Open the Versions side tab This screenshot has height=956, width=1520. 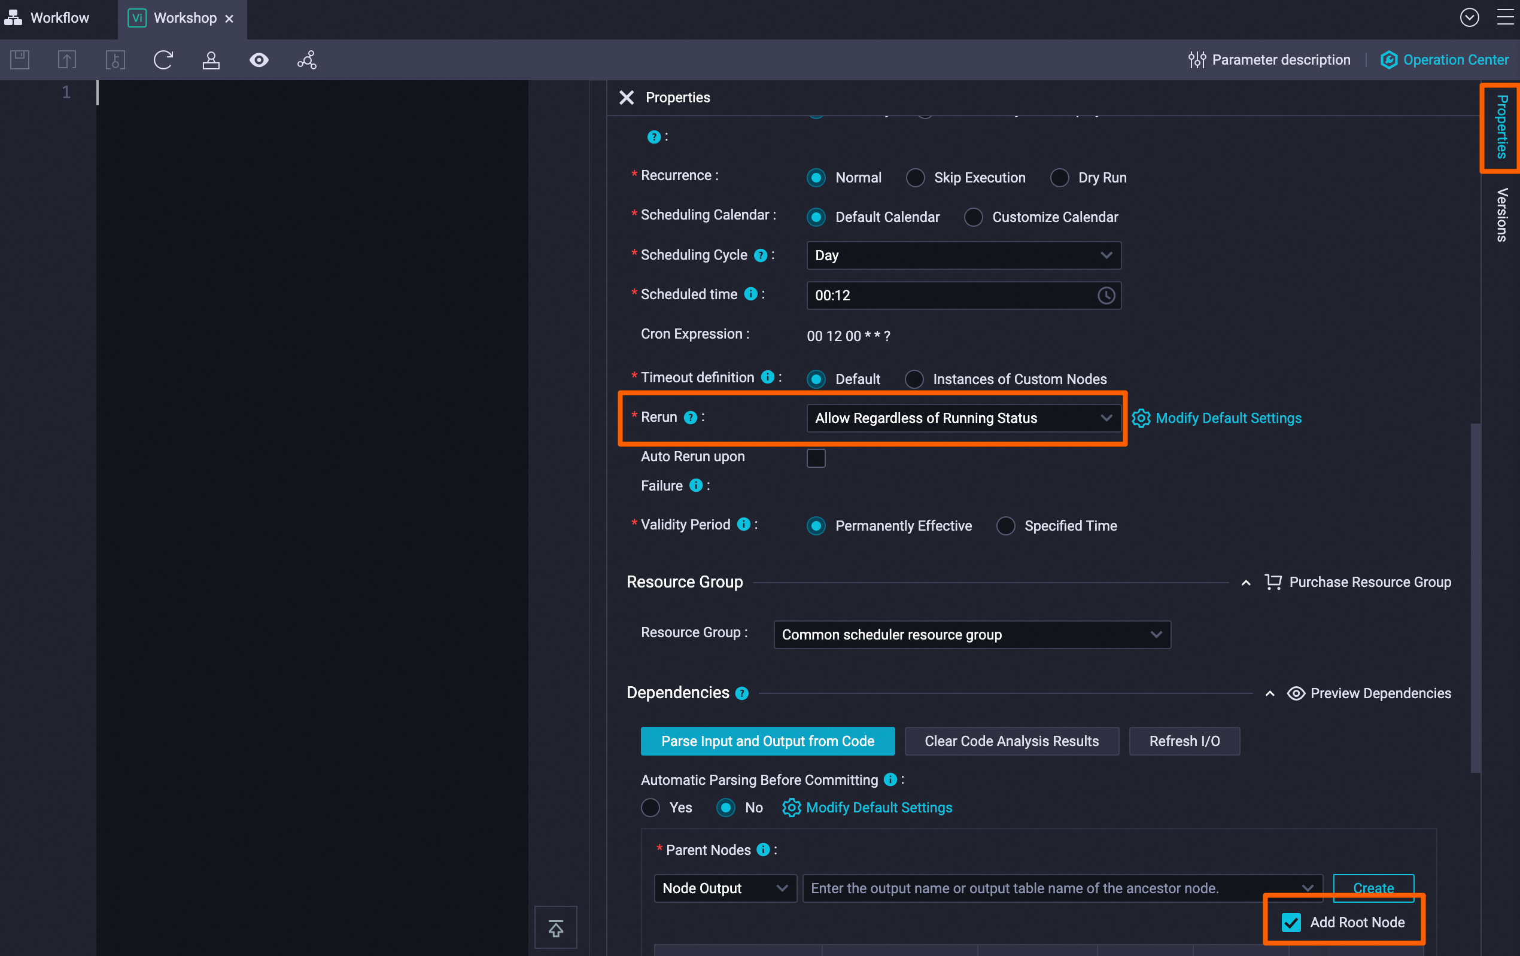(1501, 215)
